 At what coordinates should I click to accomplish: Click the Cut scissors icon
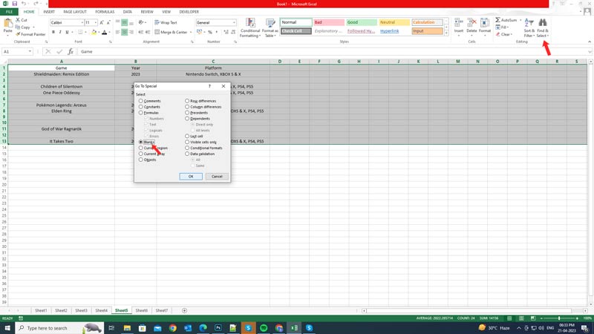pyautogui.click(x=18, y=20)
